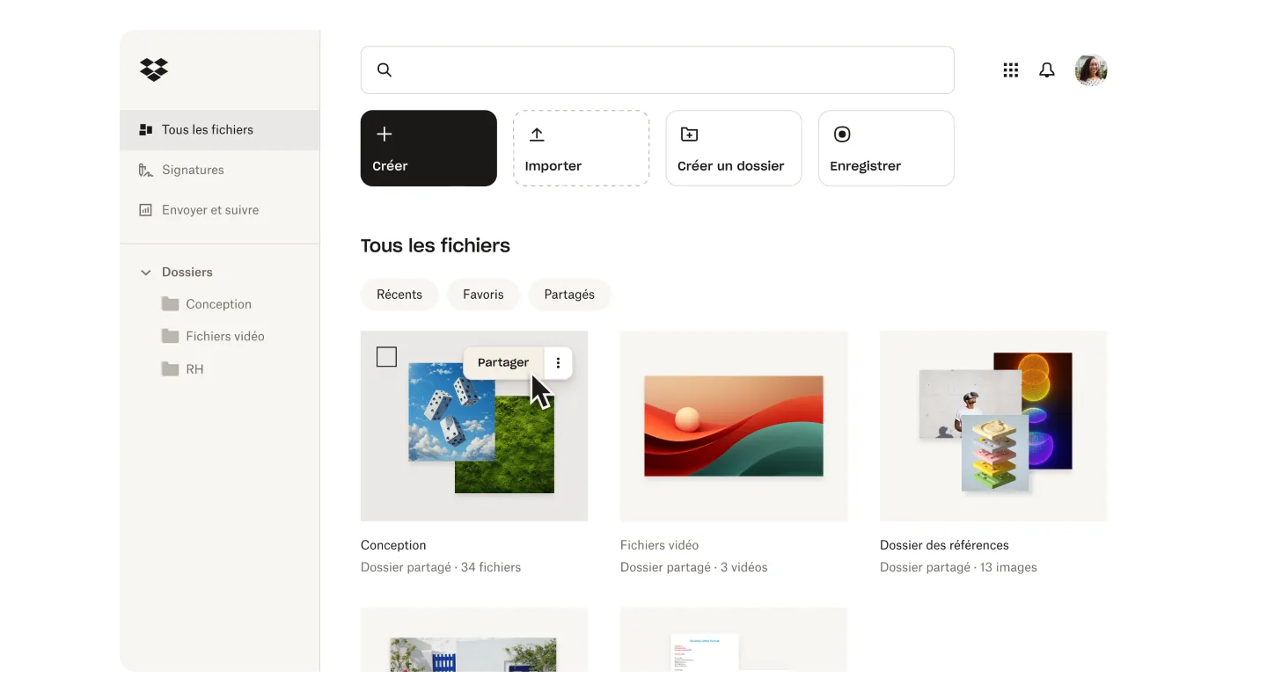
Task: Open the apps grid menu
Action: click(1011, 70)
